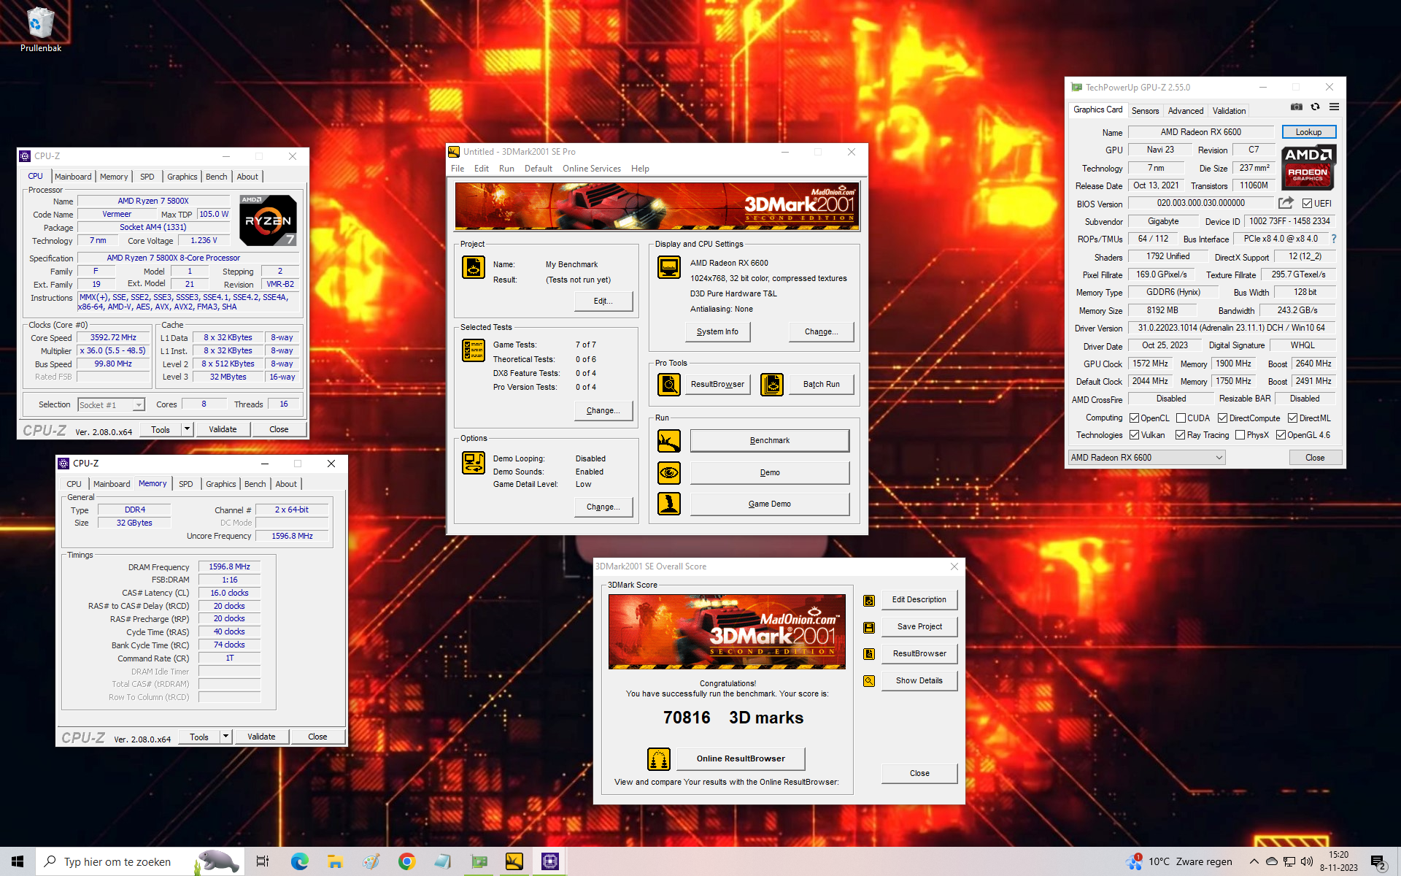The width and height of the screenshot is (1401, 876).
Task: Click Edit button in Project section
Action: click(603, 301)
